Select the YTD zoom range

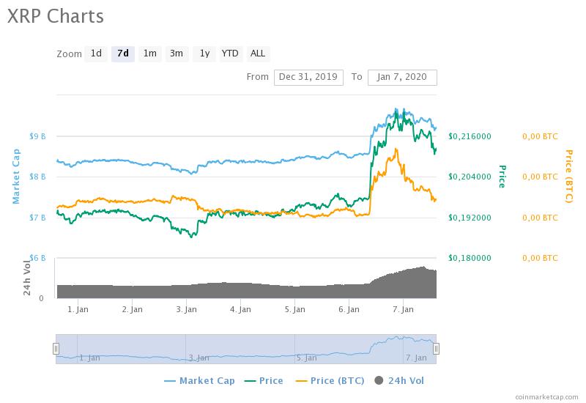(230, 53)
